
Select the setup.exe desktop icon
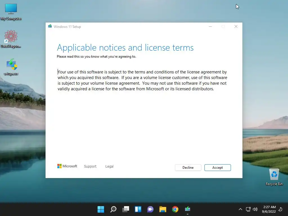point(11,67)
